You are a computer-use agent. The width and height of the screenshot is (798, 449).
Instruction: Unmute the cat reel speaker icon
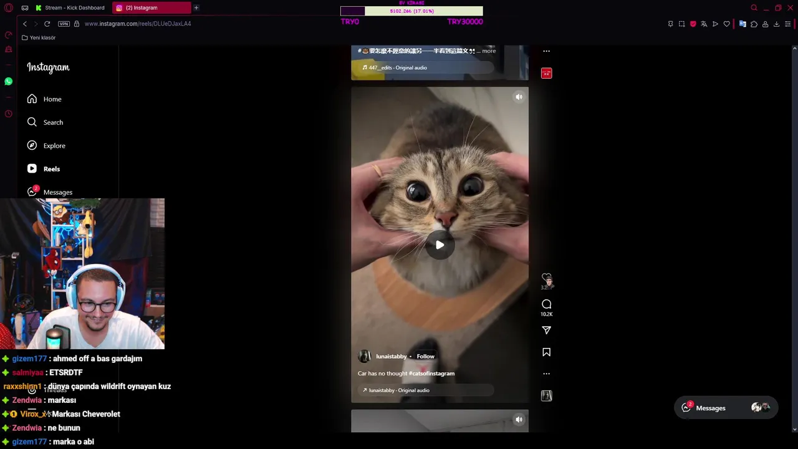(x=519, y=97)
